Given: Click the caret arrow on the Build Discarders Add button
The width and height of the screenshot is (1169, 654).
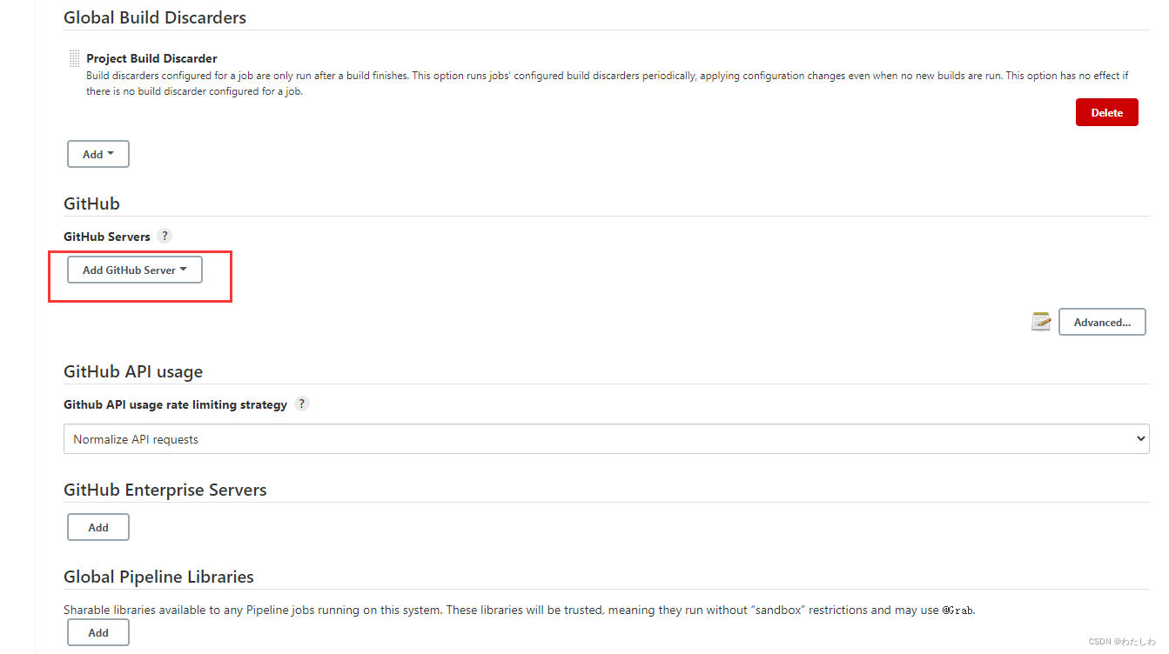Looking at the screenshot, I should pyautogui.click(x=111, y=154).
